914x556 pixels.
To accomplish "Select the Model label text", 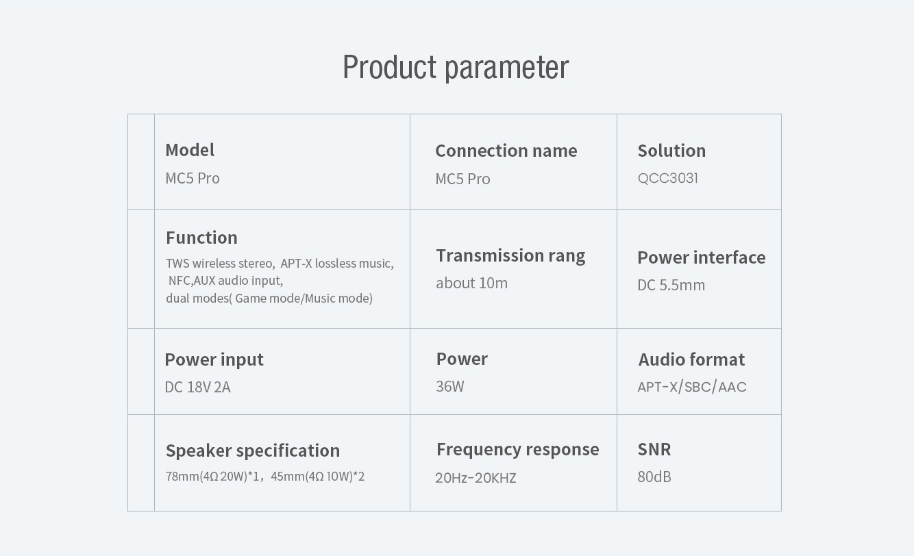I will pos(190,150).
